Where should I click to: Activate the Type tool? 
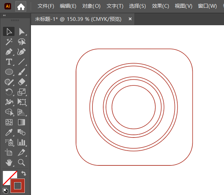coord(9,62)
